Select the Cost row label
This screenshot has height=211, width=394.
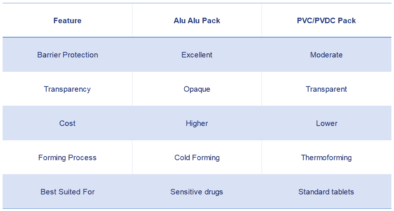click(x=67, y=123)
